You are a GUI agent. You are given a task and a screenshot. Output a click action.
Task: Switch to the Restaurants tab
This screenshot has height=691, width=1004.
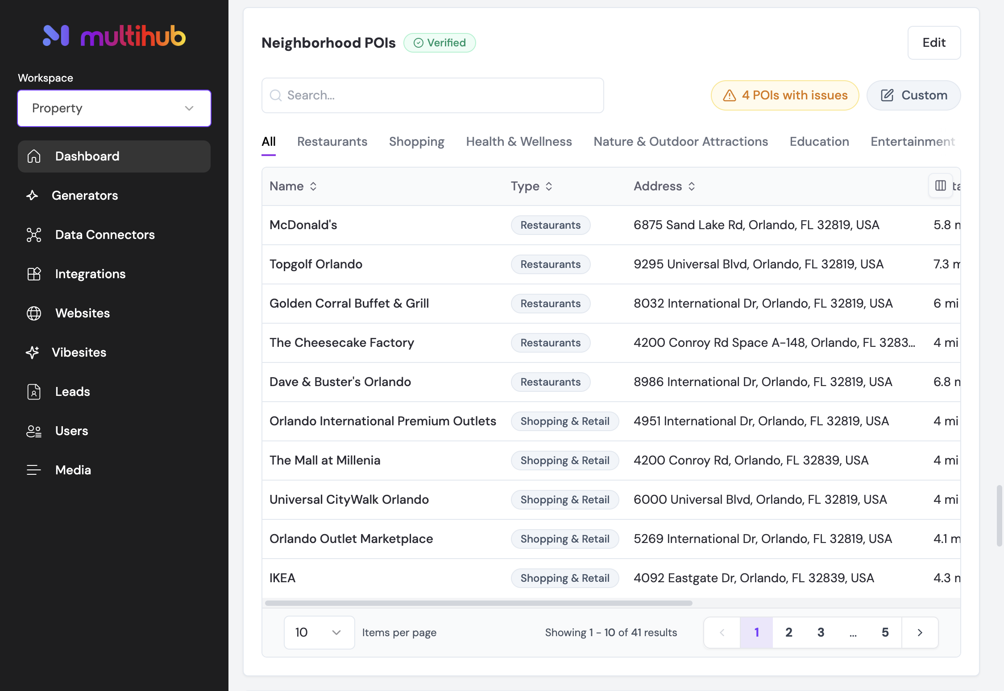tap(332, 142)
